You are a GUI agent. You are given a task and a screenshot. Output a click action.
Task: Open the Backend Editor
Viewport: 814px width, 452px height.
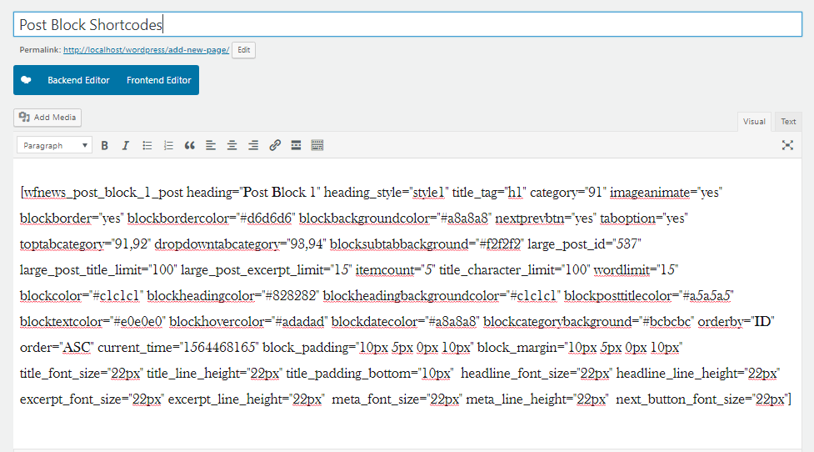pos(78,80)
